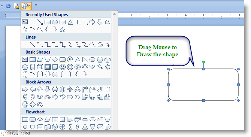Viewport: 251px width, 137px height.
Task: Click the bottom-center sizing handle of rectangle
Action: (204, 100)
